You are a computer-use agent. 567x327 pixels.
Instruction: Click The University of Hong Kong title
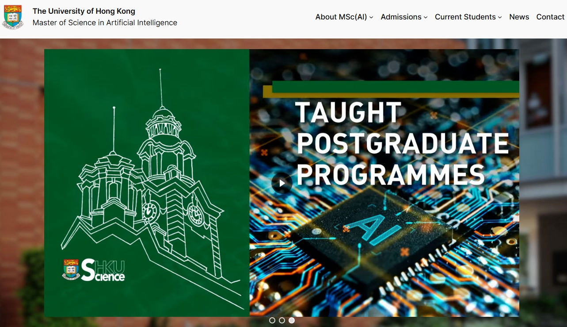84,11
